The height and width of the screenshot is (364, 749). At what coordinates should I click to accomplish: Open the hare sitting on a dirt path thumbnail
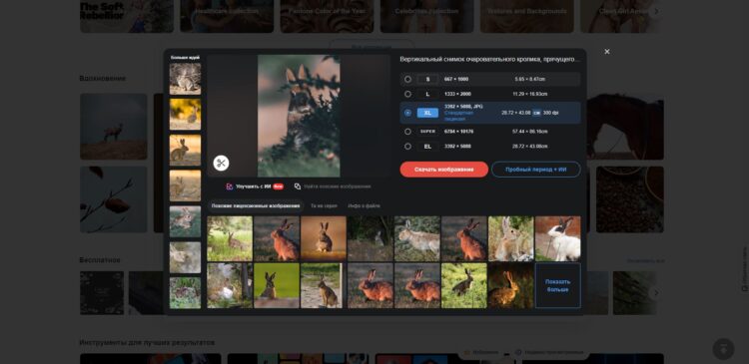tap(324, 285)
